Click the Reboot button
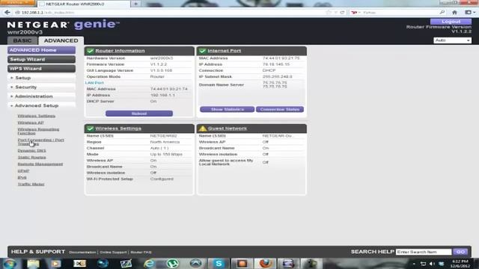 pyautogui.click(x=139, y=114)
